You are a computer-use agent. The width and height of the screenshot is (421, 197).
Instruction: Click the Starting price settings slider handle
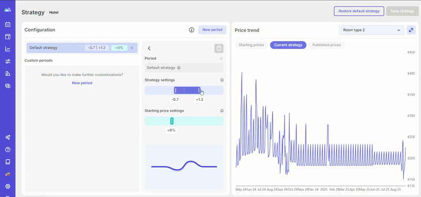point(172,121)
